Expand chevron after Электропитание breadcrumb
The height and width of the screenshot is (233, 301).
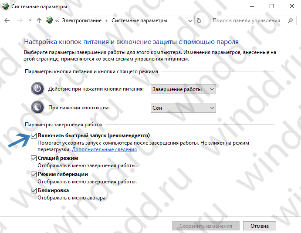(x=107, y=20)
